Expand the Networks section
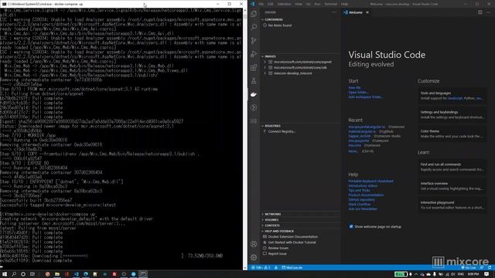Image resolution: width=495 pixels, height=278 pixels. click(x=301, y=214)
